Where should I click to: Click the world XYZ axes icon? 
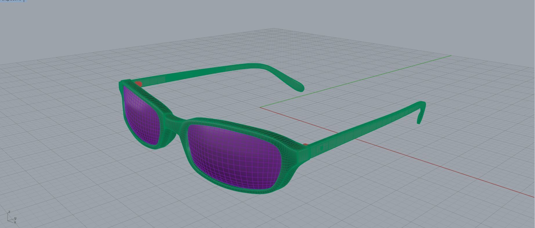point(11,218)
